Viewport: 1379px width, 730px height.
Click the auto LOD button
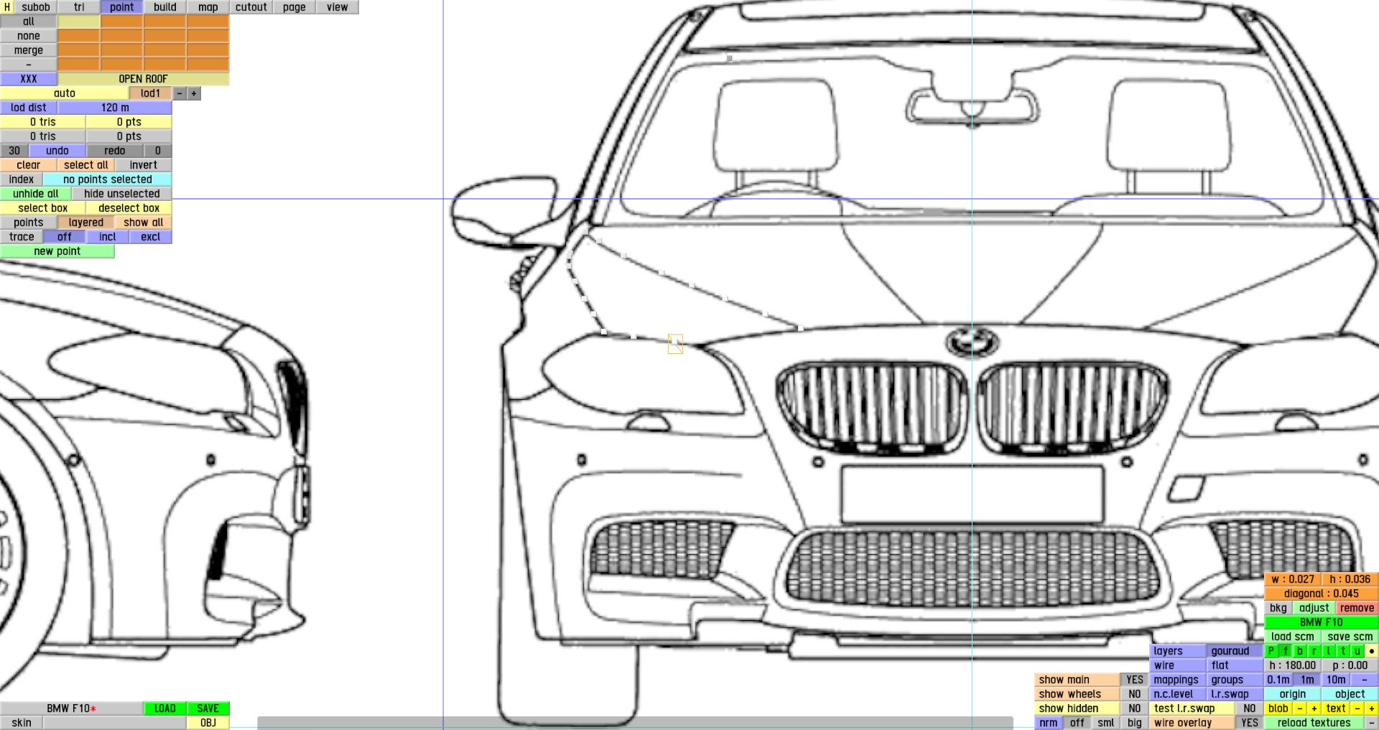point(65,93)
